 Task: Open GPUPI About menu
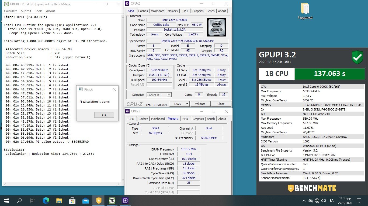[50, 11]
